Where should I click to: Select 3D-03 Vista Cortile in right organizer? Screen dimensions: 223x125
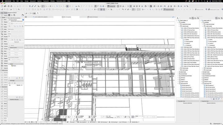pyautogui.click(x=209, y=87)
